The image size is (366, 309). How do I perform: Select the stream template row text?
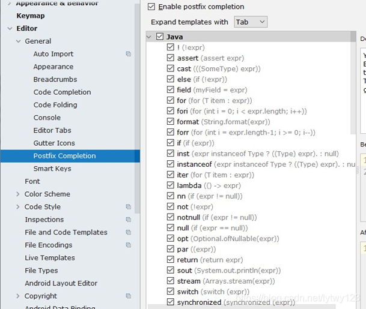[x=226, y=281]
